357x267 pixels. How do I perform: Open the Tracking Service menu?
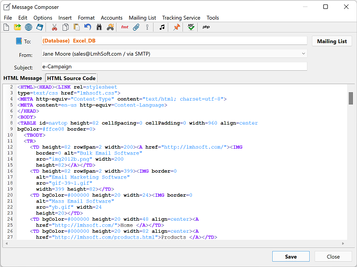181,18
